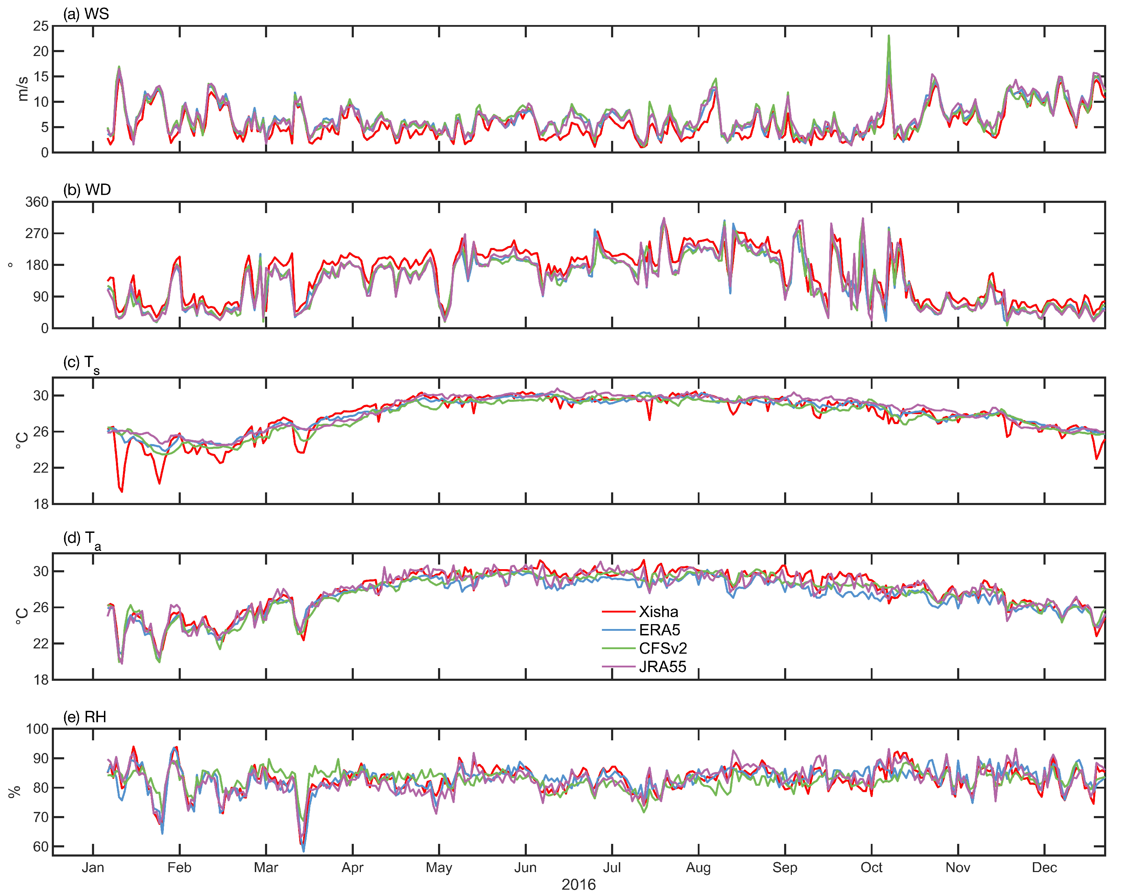Image resolution: width=1121 pixels, height=896 pixels.
Task: Click the 100 tick label in RH panel
Action: click(x=37, y=729)
